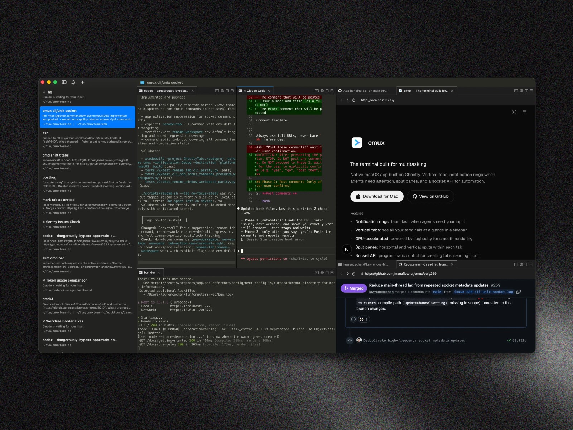The image size is (573, 430).
Task: Go forward in localhost browser pane
Action: click(347, 100)
